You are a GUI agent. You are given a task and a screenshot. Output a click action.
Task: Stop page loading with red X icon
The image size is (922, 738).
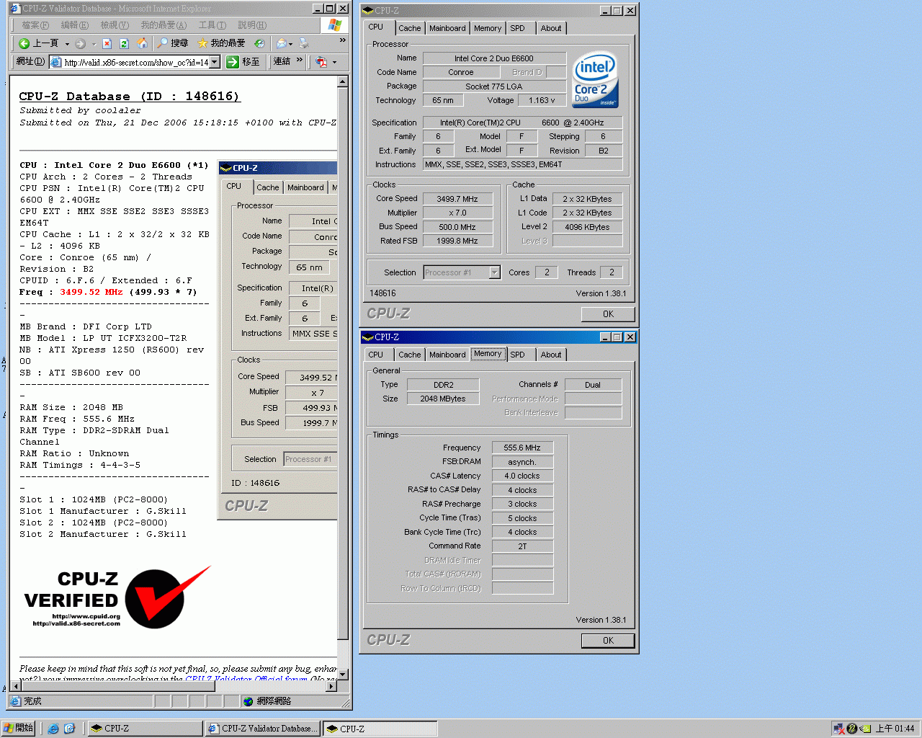click(107, 43)
